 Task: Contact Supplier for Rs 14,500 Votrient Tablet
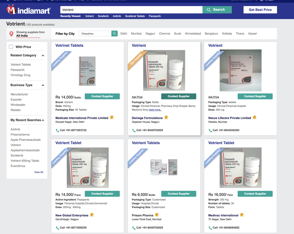tap(102, 194)
